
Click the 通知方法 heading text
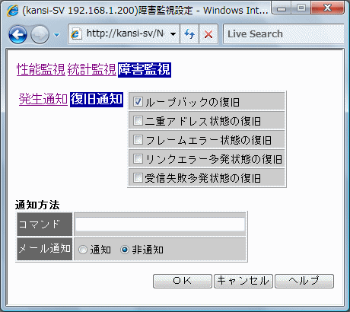(37, 205)
